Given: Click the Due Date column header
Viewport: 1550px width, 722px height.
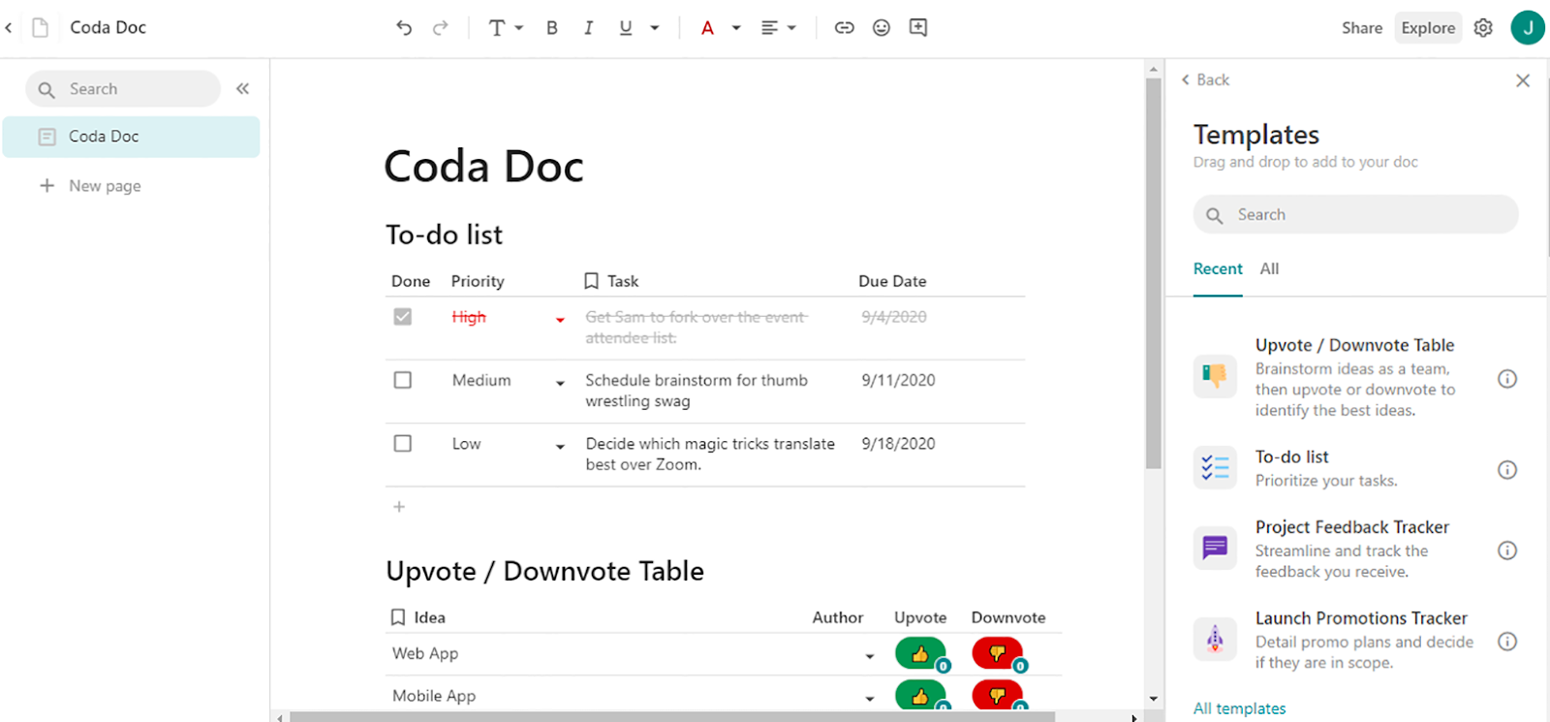Looking at the screenshot, I should [x=892, y=281].
